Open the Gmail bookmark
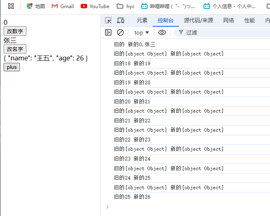The width and height of the screenshot is (270, 216). click(x=63, y=6)
